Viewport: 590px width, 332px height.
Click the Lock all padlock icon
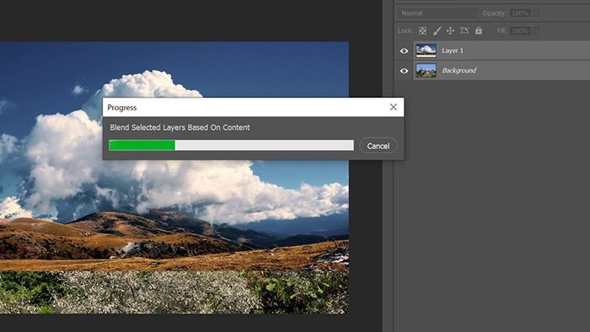click(x=478, y=31)
